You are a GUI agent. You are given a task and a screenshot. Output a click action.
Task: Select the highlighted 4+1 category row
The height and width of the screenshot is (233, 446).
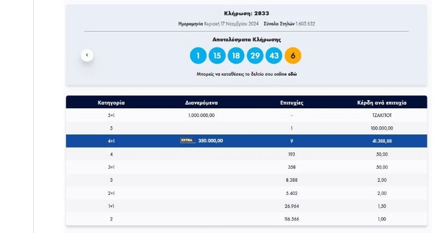click(111, 141)
